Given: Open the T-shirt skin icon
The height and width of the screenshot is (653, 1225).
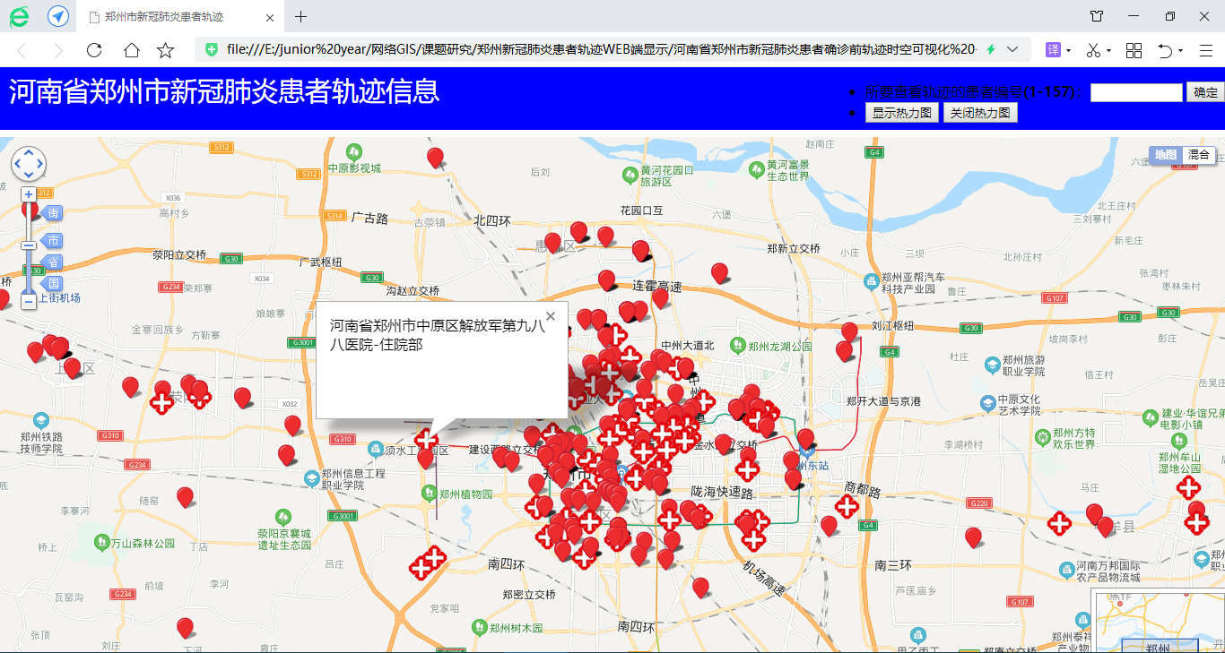Looking at the screenshot, I should point(1097,16).
